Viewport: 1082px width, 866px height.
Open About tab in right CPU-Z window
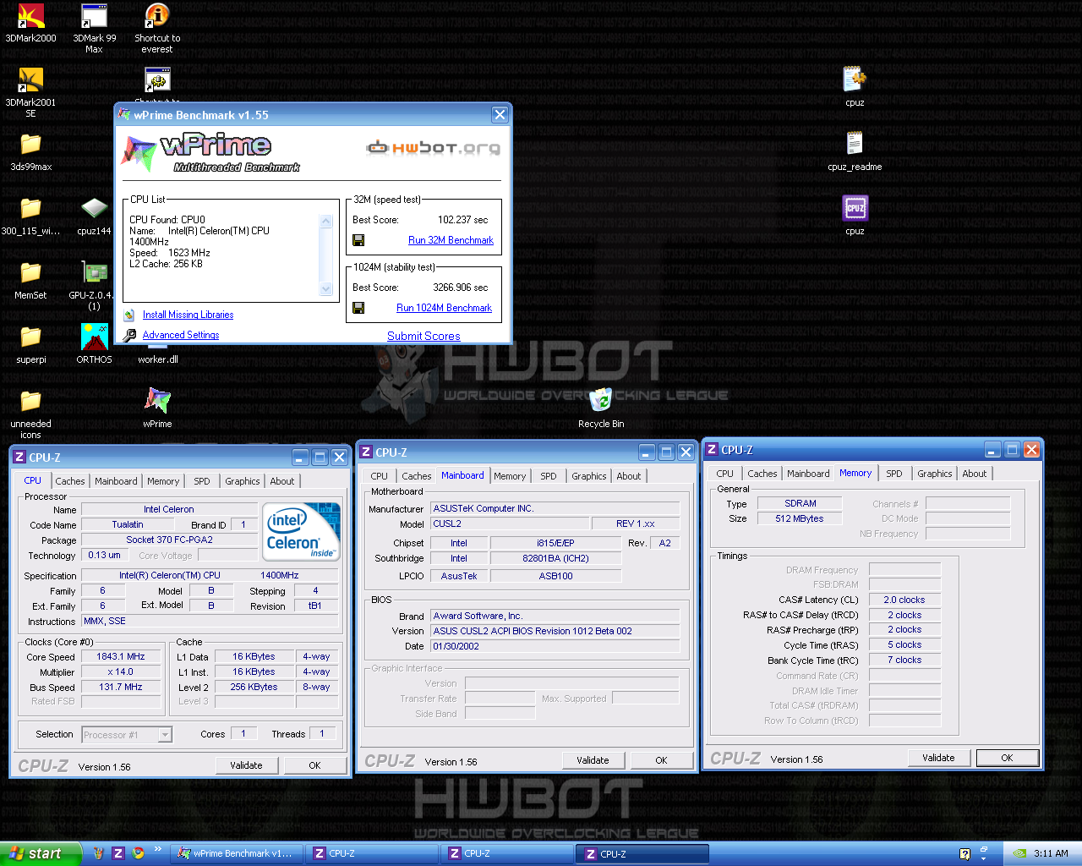click(x=975, y=474)
